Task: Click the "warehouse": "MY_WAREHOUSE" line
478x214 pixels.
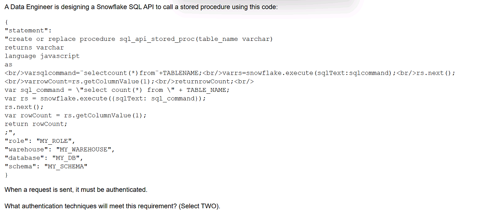Action: pos(60,149)
